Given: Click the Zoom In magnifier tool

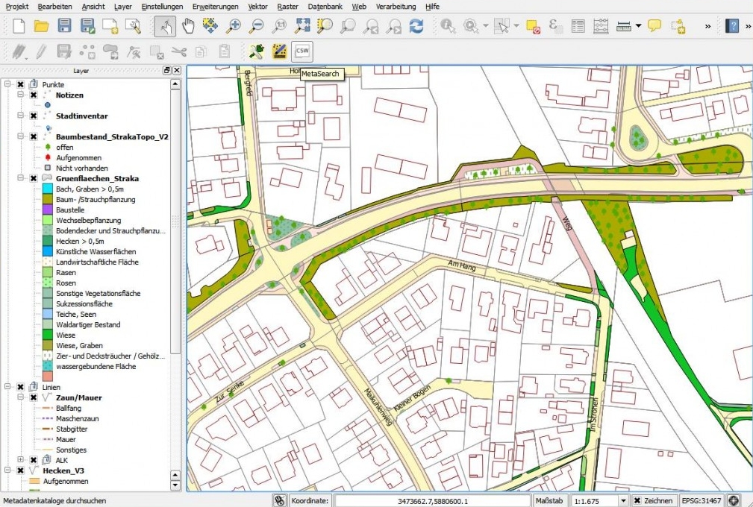Looking at the screenshot, I should coord(234,26).
